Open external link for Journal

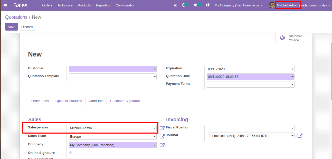point(300,136)
